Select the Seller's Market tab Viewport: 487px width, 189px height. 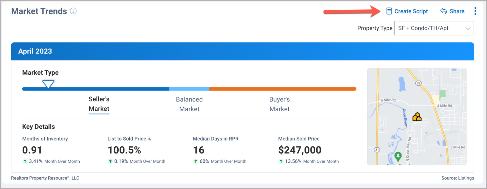[x=99, y=104]
